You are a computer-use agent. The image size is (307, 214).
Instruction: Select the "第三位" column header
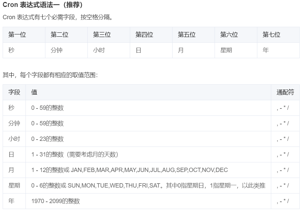(x=102, y=35)
